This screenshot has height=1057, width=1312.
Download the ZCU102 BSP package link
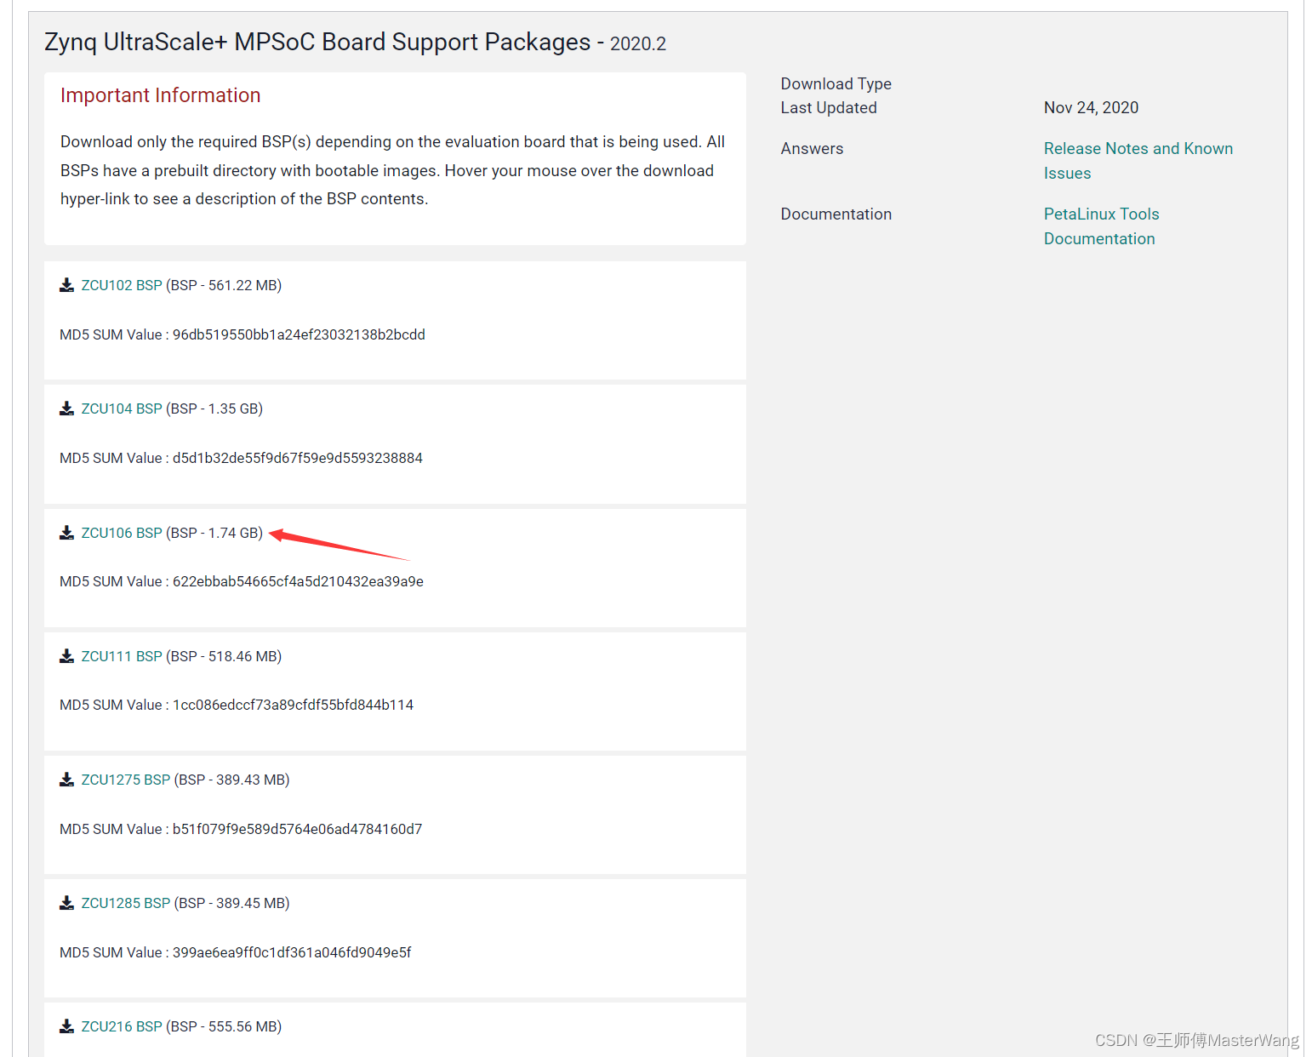click(122, 285)
